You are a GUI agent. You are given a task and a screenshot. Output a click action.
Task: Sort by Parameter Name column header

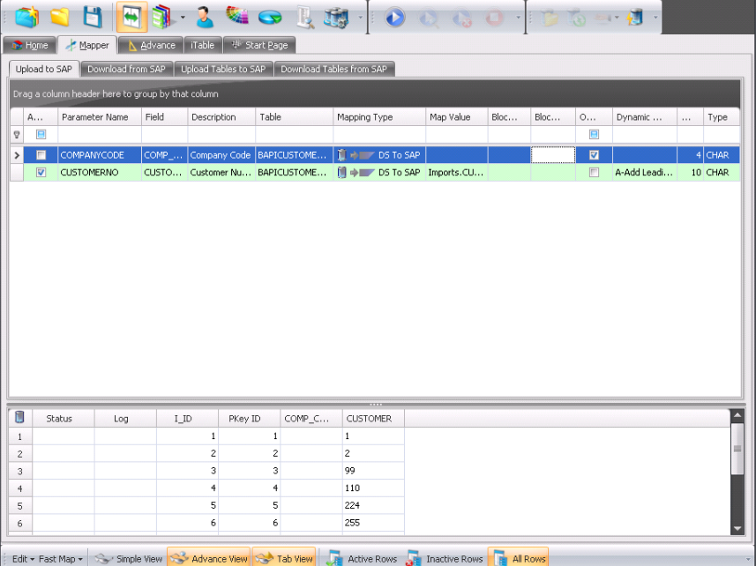(x=100, y=117)
